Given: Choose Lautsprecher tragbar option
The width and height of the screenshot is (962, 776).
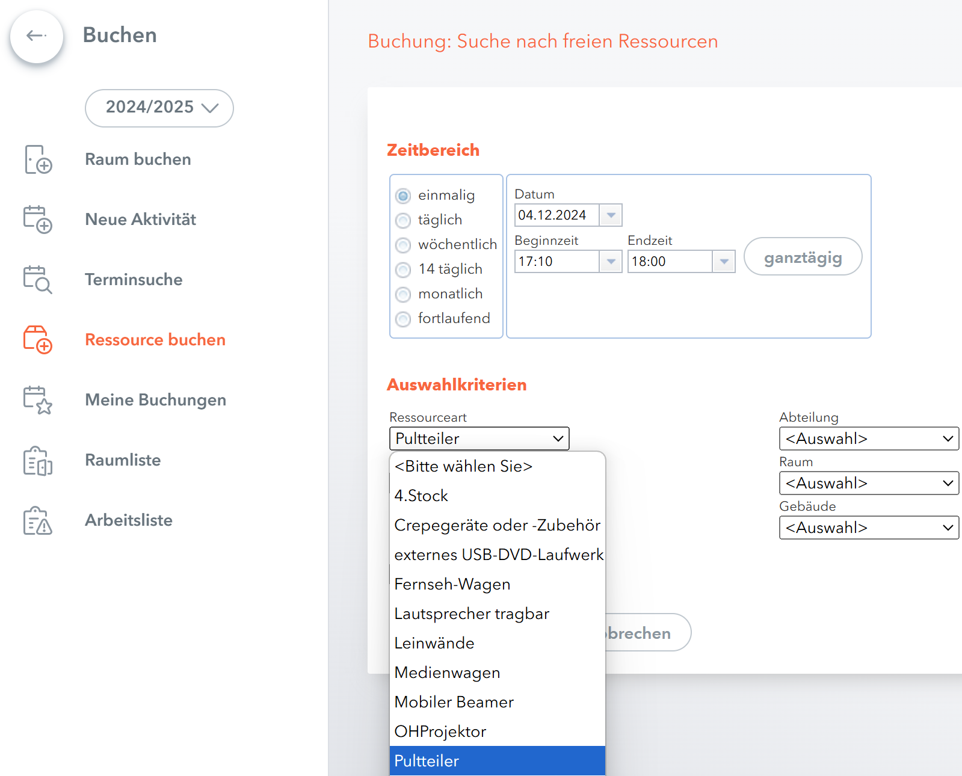Looking at the screenshot, I should tap(498, 614).
